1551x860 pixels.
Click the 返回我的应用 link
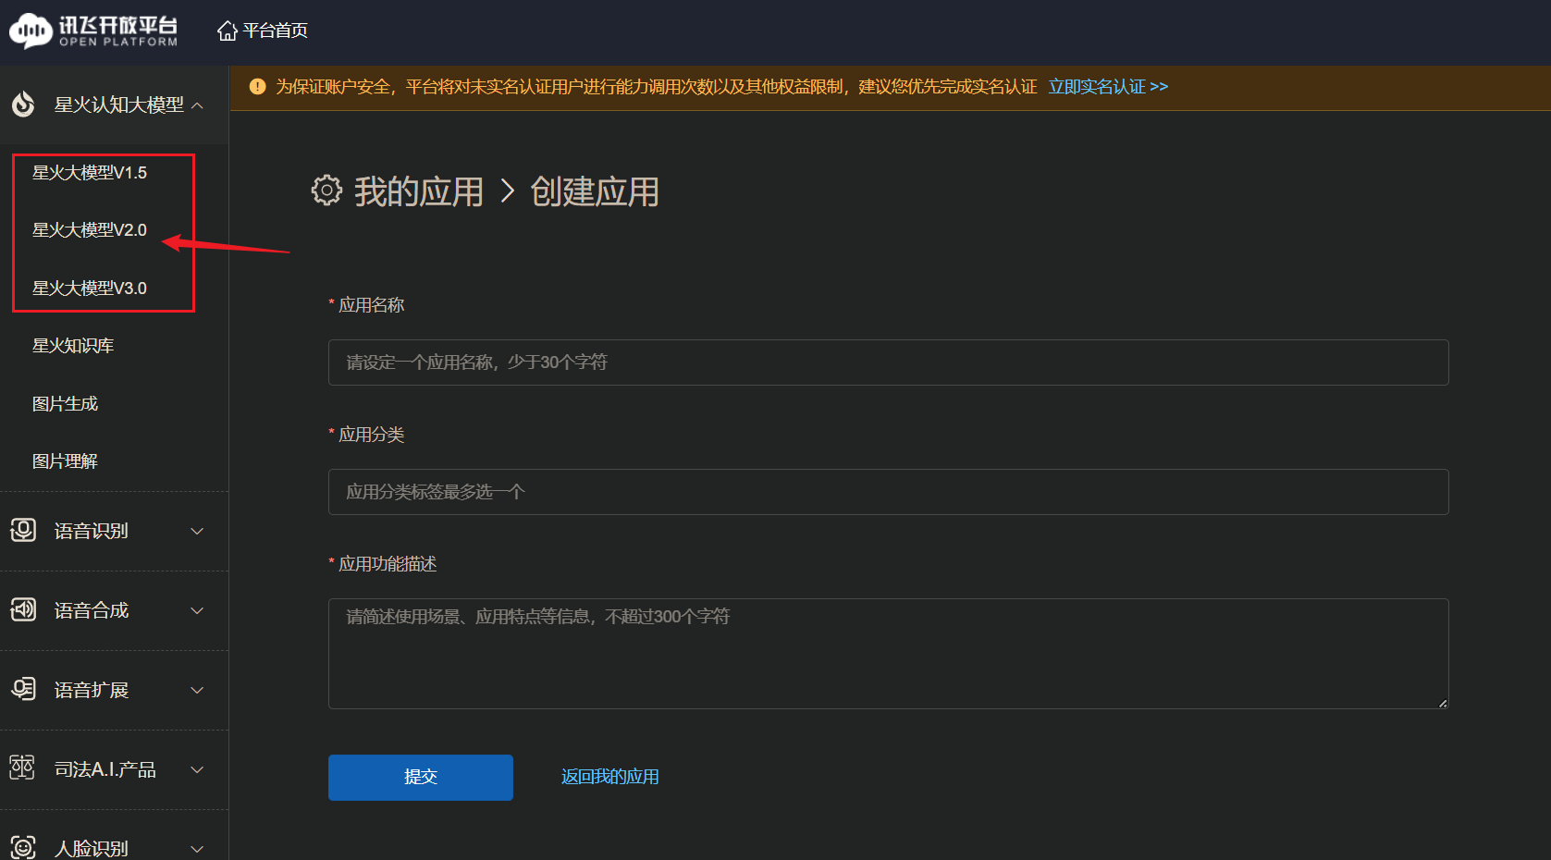[610, 777]
